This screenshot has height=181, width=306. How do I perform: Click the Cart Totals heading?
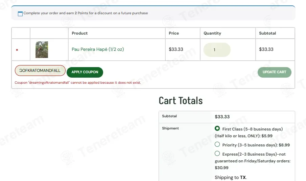pos(181,101)
